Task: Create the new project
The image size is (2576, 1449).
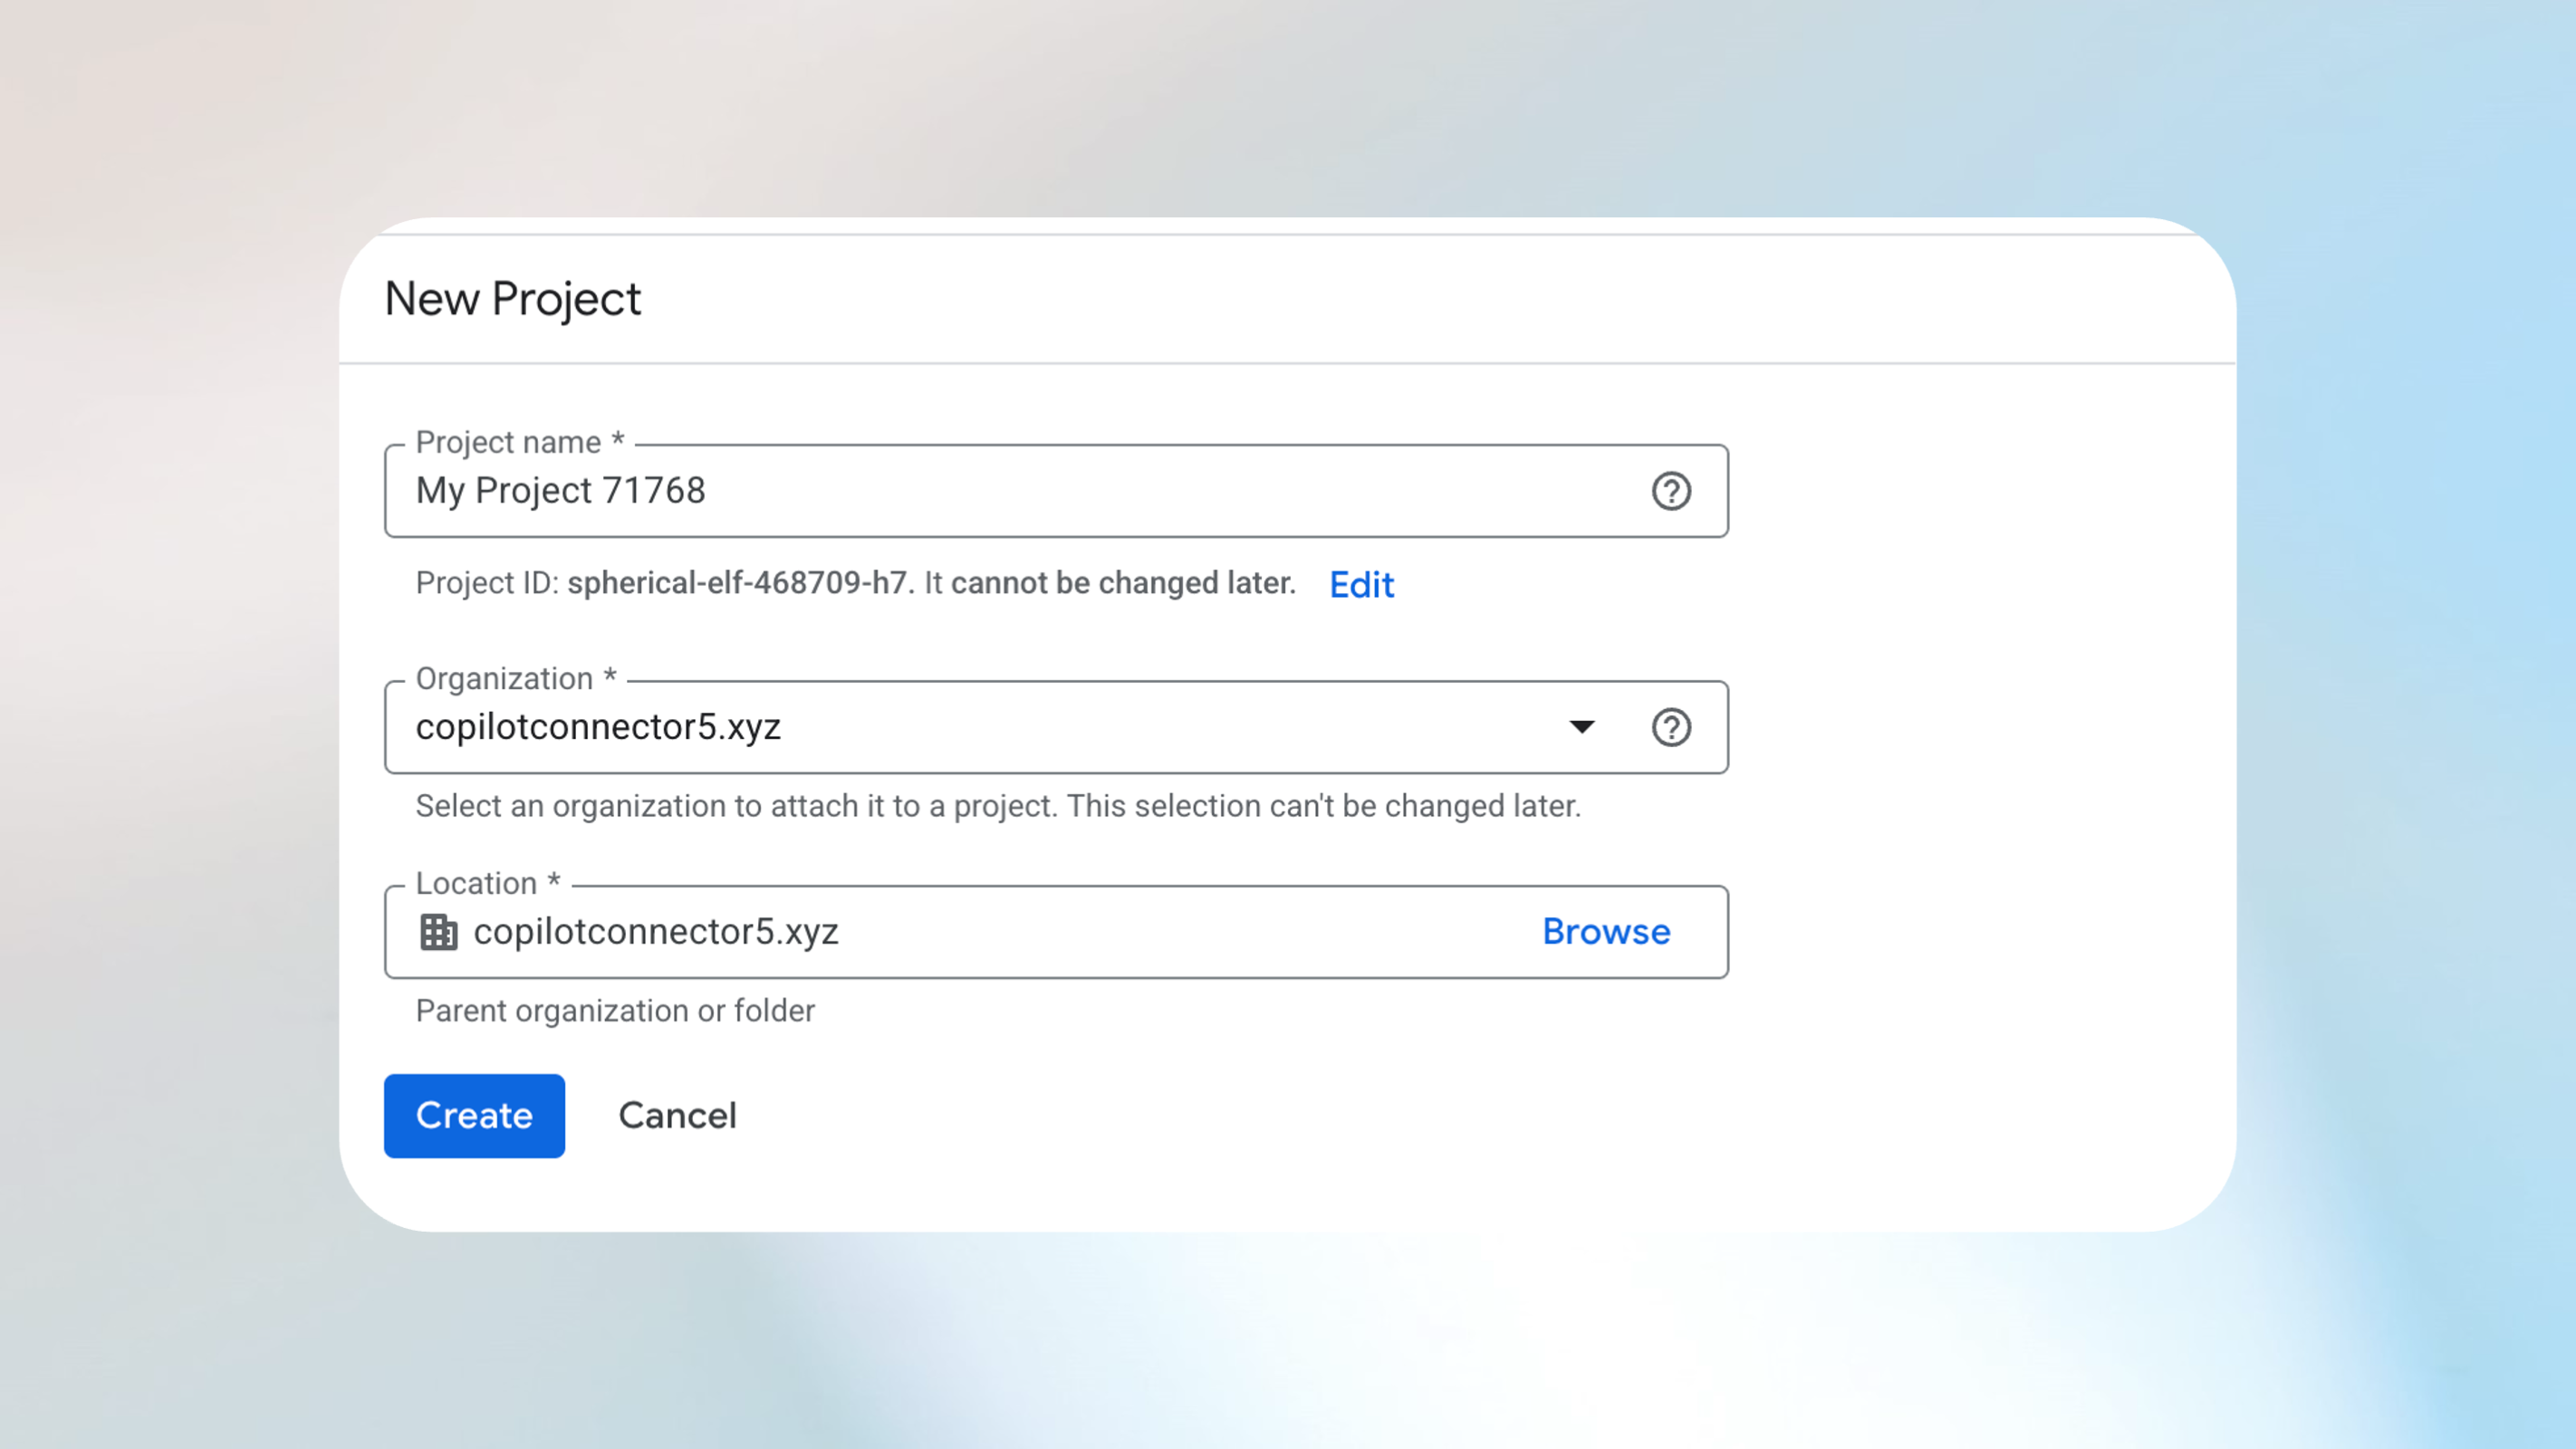Action: (x=473, y=1115)
